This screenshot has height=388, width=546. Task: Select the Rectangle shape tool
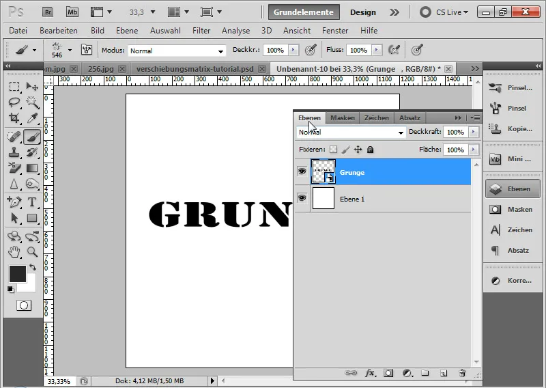(x=32, y=218)
